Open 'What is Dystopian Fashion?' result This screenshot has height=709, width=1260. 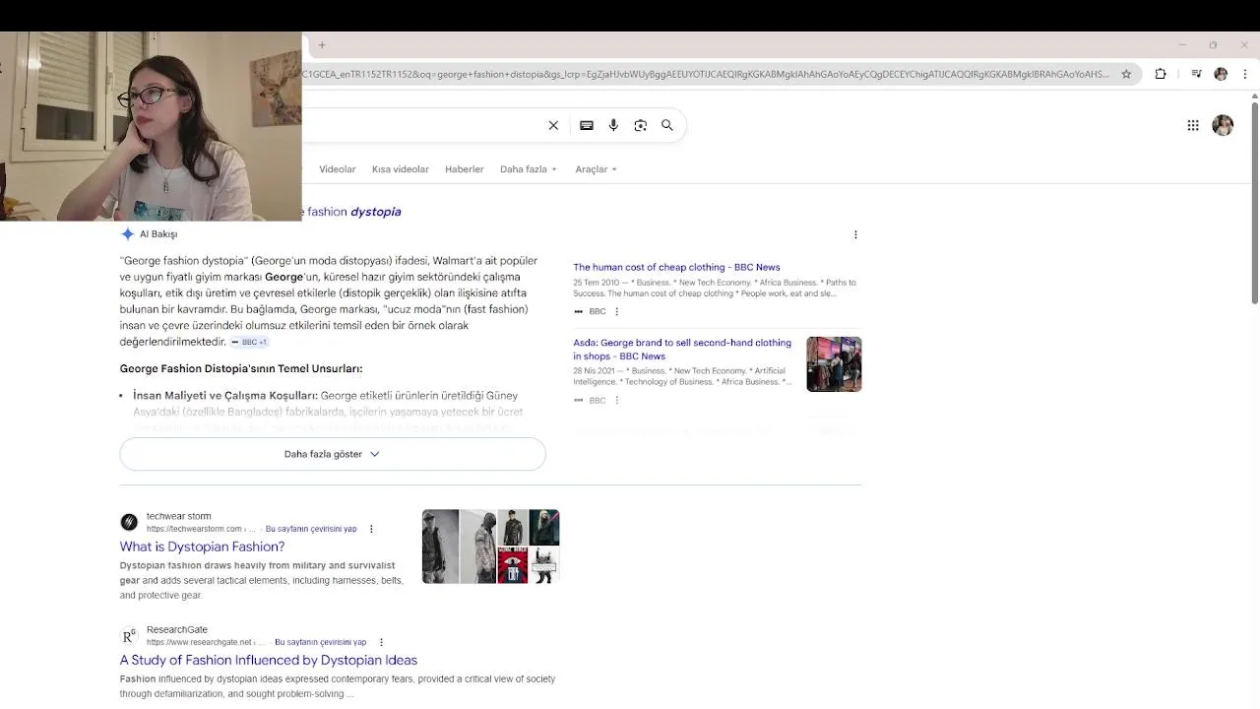tap(202, 547)
